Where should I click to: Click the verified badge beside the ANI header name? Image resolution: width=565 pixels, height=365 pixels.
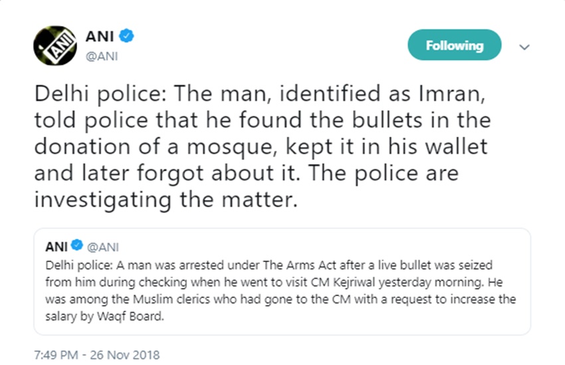127,35
